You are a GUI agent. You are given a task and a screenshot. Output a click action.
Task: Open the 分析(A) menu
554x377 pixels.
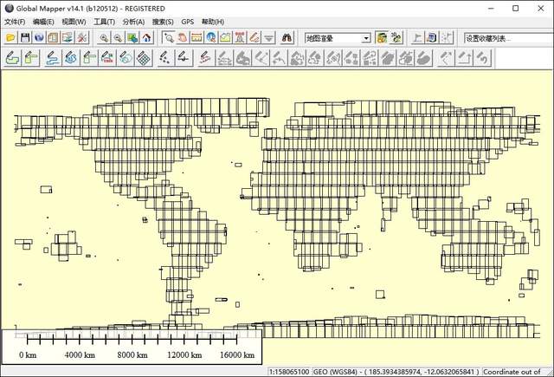pyautogui.click(x=133, y=22)
